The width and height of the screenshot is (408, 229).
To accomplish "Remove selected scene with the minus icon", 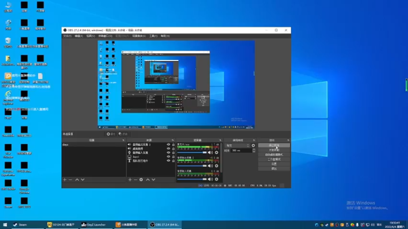I will 70,180.
